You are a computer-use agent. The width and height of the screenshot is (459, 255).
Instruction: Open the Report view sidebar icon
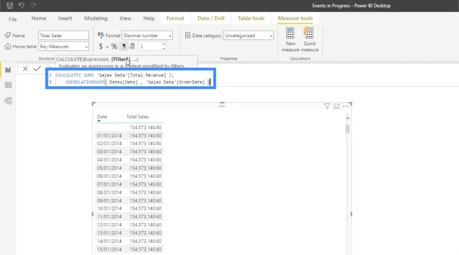tap(8, 69)
